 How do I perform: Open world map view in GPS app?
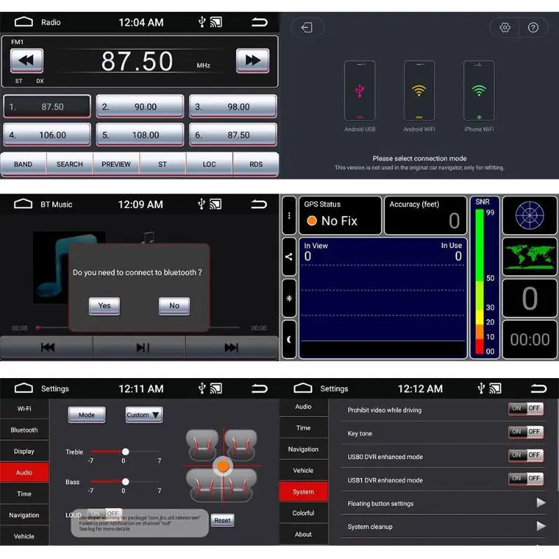tap(530, 256)
